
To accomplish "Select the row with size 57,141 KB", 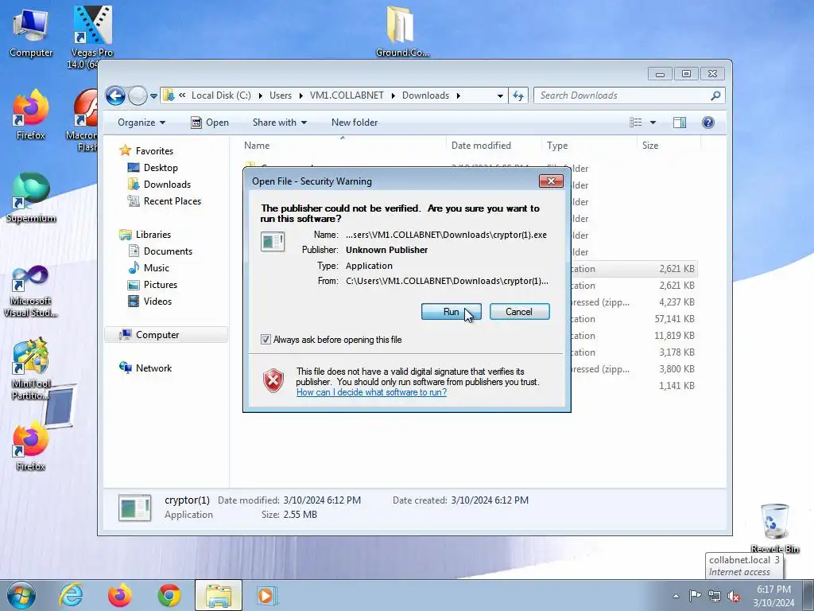I will tap(634, 318).
